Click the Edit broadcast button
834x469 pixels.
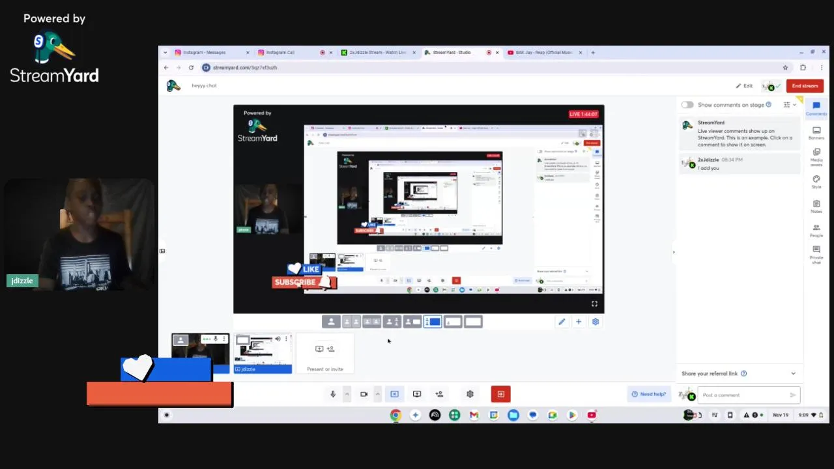pos(744,86)
